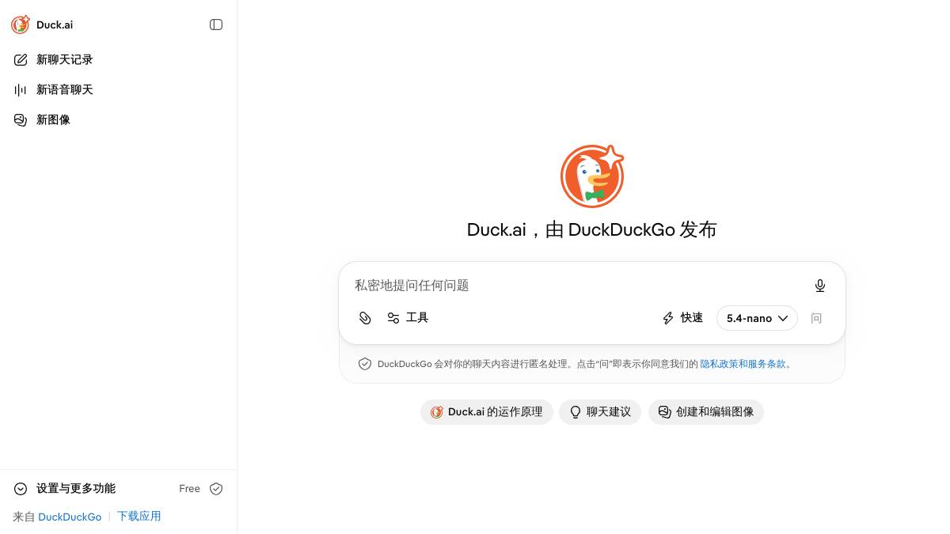
Task: Click 聊天建议 suggestion chip
Action: click(x=600, y=412)
